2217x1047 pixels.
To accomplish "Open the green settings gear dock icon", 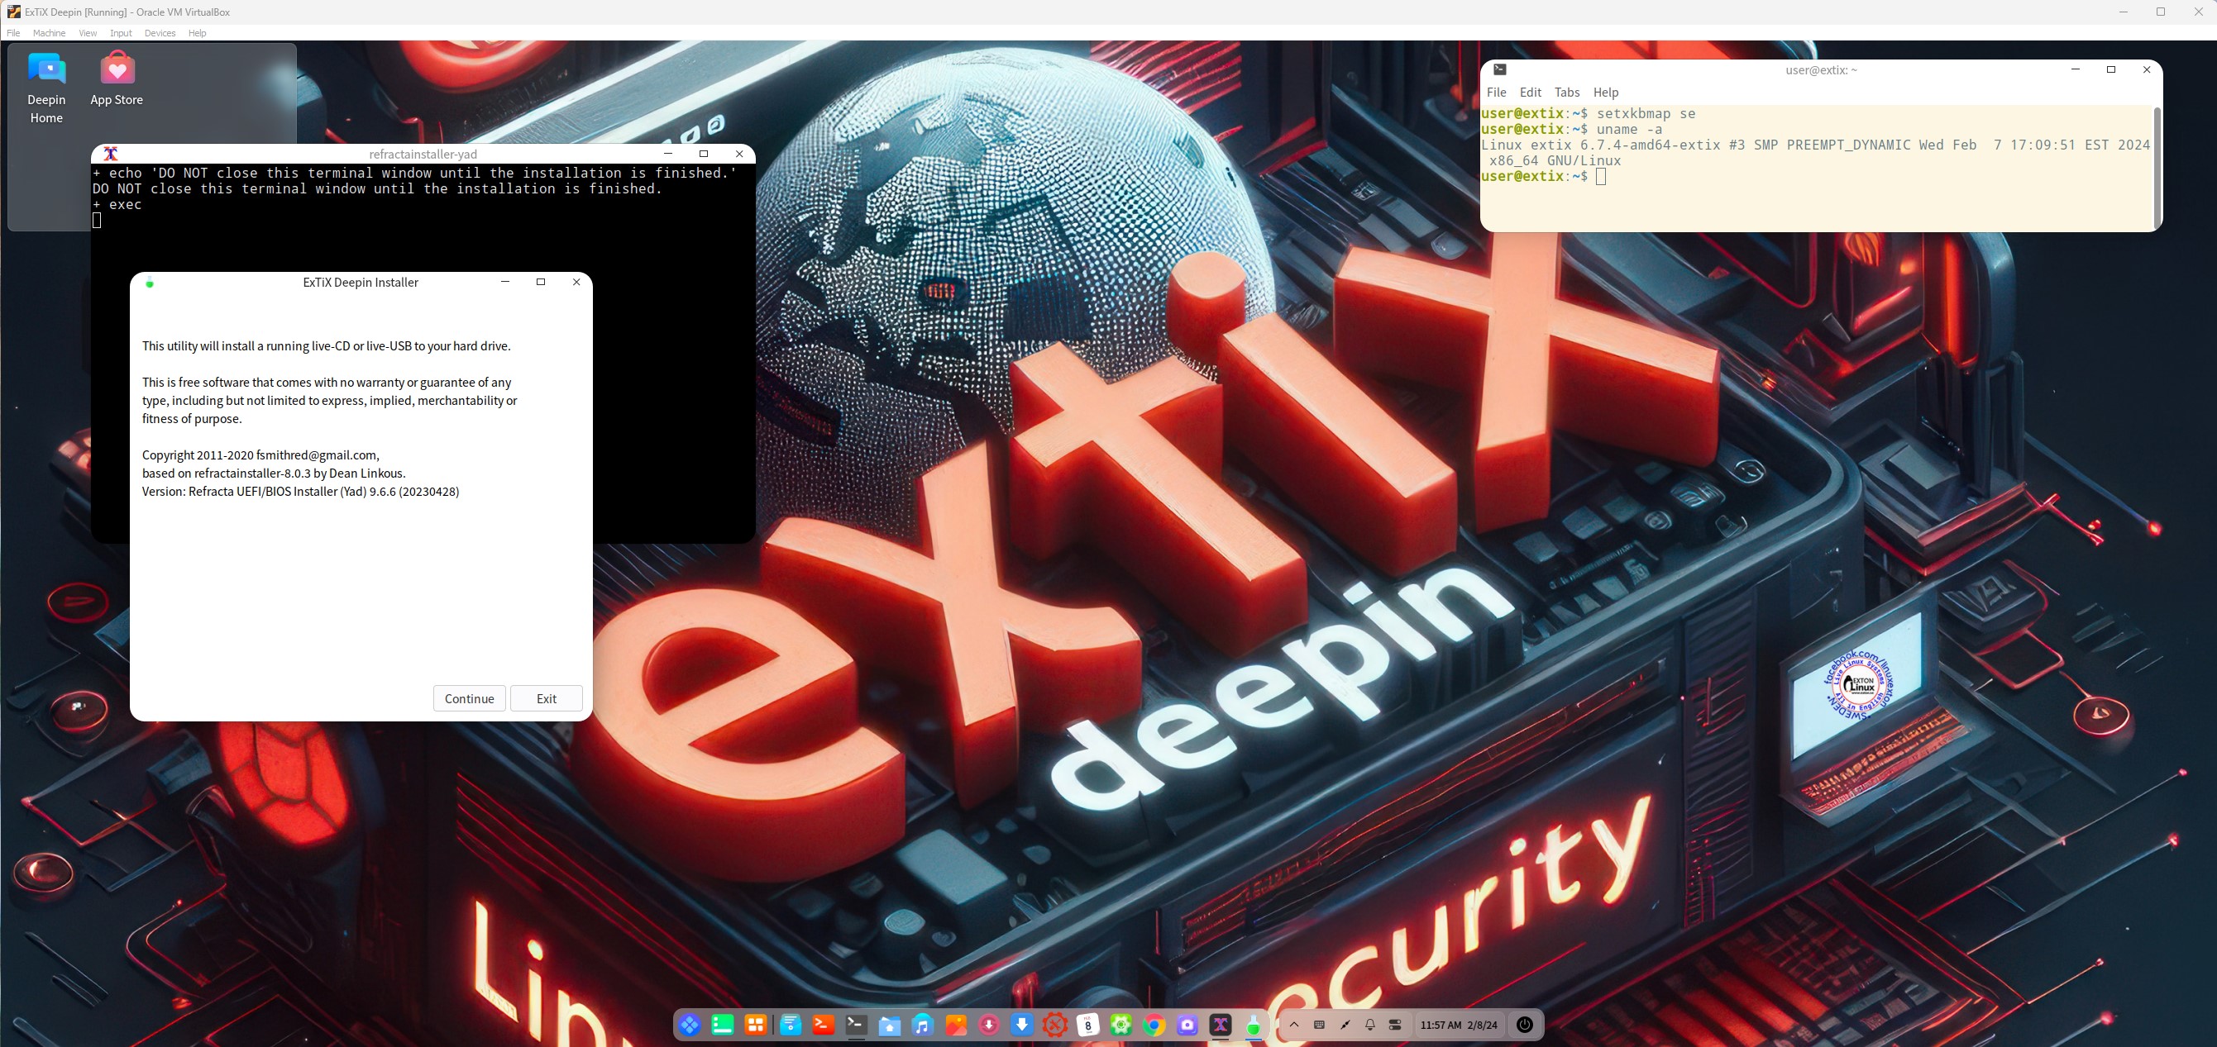I will pos(1121,1025).
